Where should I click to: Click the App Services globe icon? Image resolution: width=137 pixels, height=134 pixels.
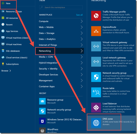3,31
